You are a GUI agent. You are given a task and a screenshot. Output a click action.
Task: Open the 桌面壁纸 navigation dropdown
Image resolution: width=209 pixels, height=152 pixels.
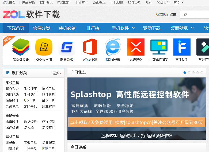[182, 28]
